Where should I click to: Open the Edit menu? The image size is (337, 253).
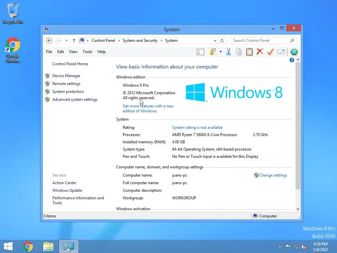pyautogui.click(x=61, y=52)
